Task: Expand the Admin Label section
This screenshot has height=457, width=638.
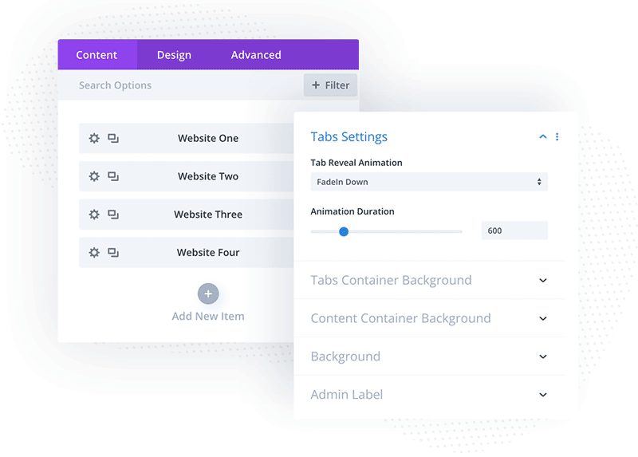Action: point(543,395)
